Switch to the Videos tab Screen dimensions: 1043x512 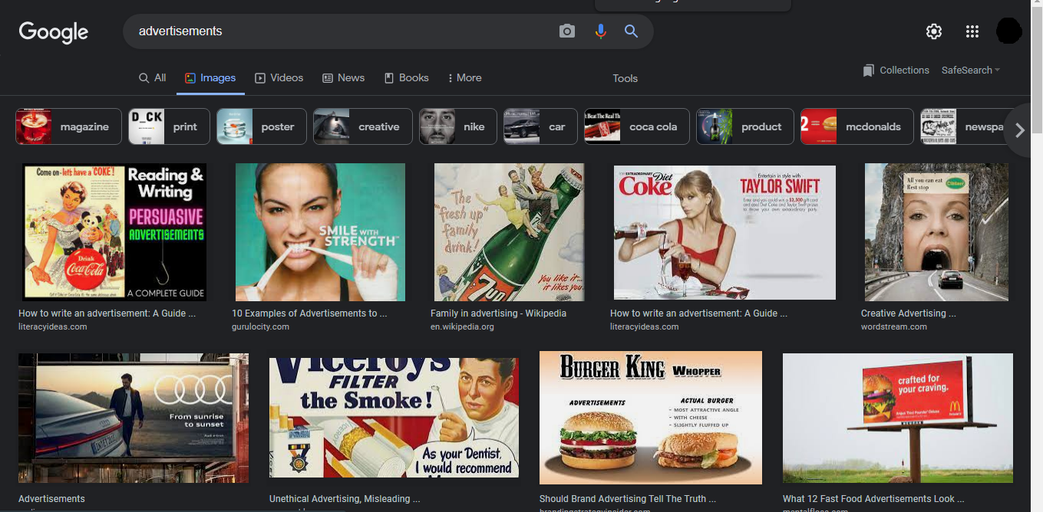pos(279,78)
